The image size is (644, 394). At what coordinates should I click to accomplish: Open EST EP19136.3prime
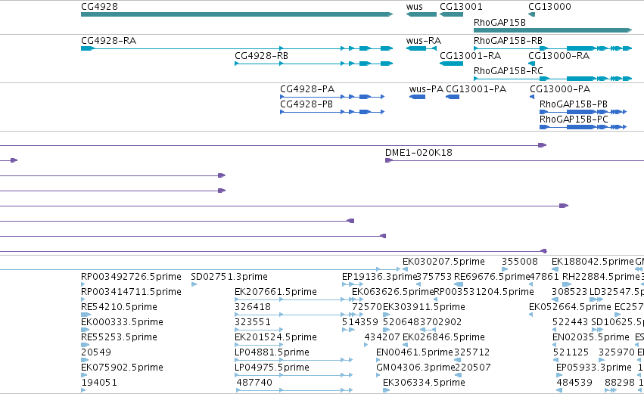[379, 277]
